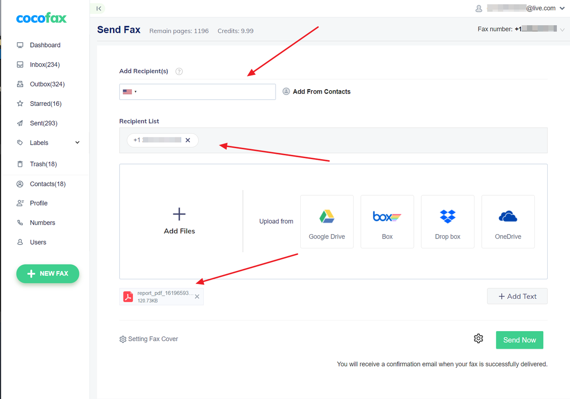This screenshot has height=399, width=570.
Task: View Starred faxes
Action: [47, 103]
